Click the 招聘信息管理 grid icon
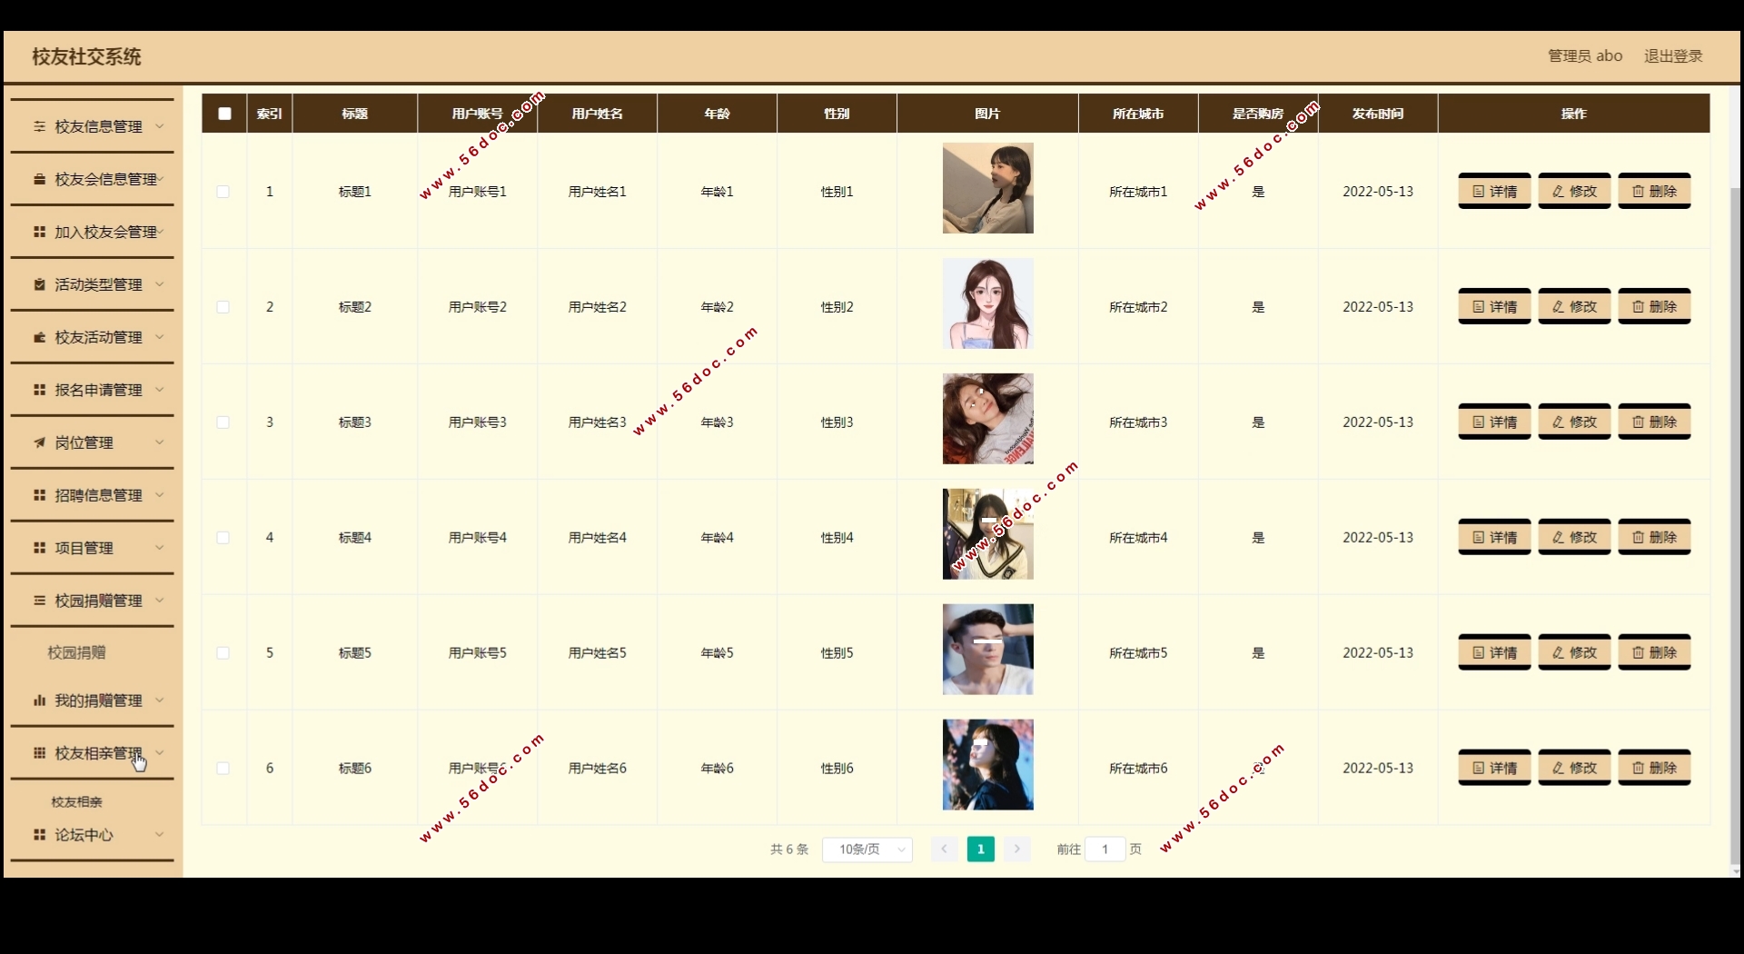This screenshot has height=954, width=1744. pyautogui.click(x=39, y=495)
